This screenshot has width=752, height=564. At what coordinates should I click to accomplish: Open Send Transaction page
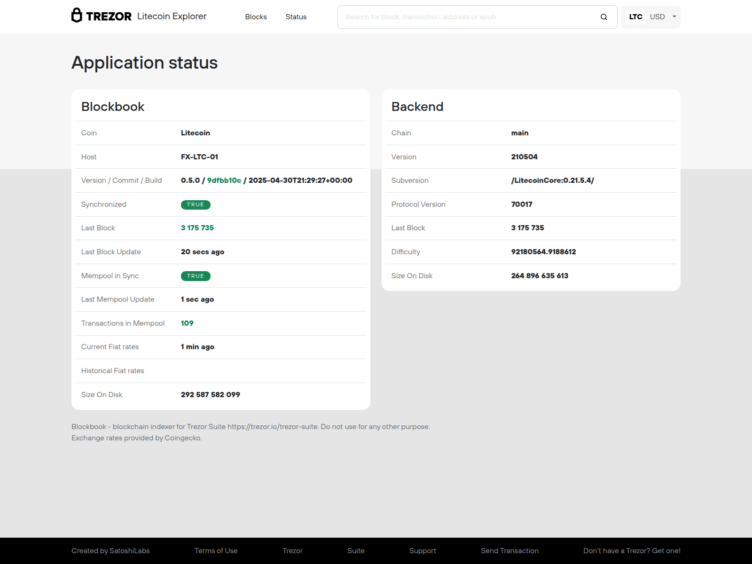pos(509,551)
